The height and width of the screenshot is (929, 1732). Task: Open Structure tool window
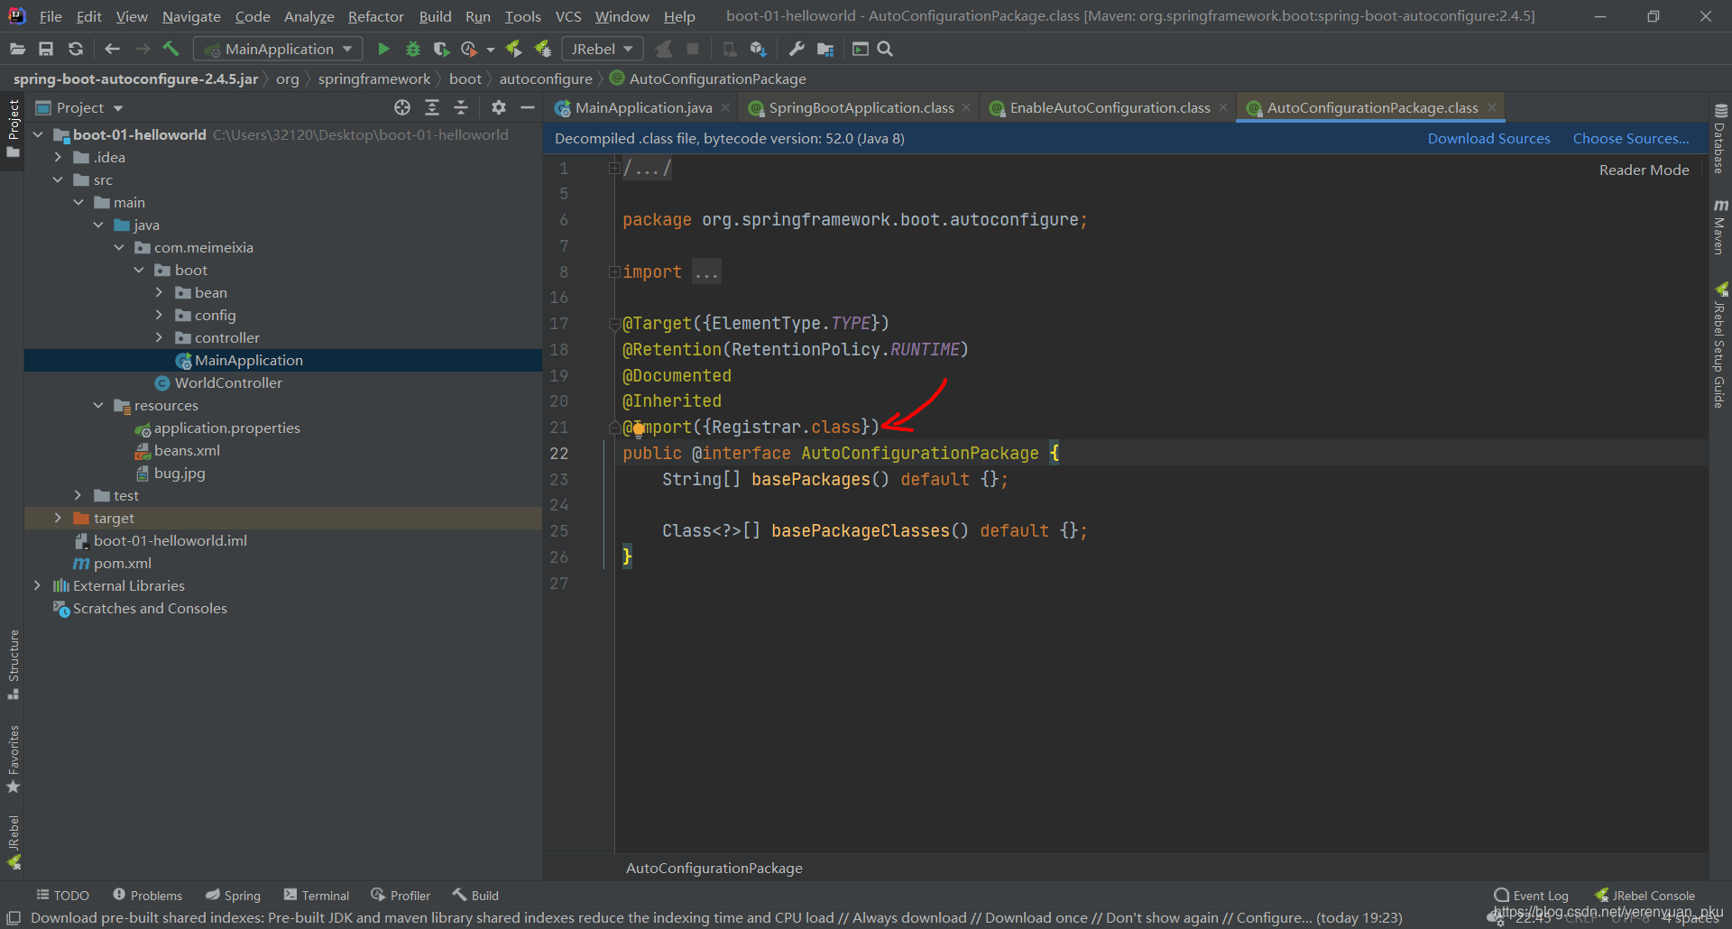[x=13, y=665]
